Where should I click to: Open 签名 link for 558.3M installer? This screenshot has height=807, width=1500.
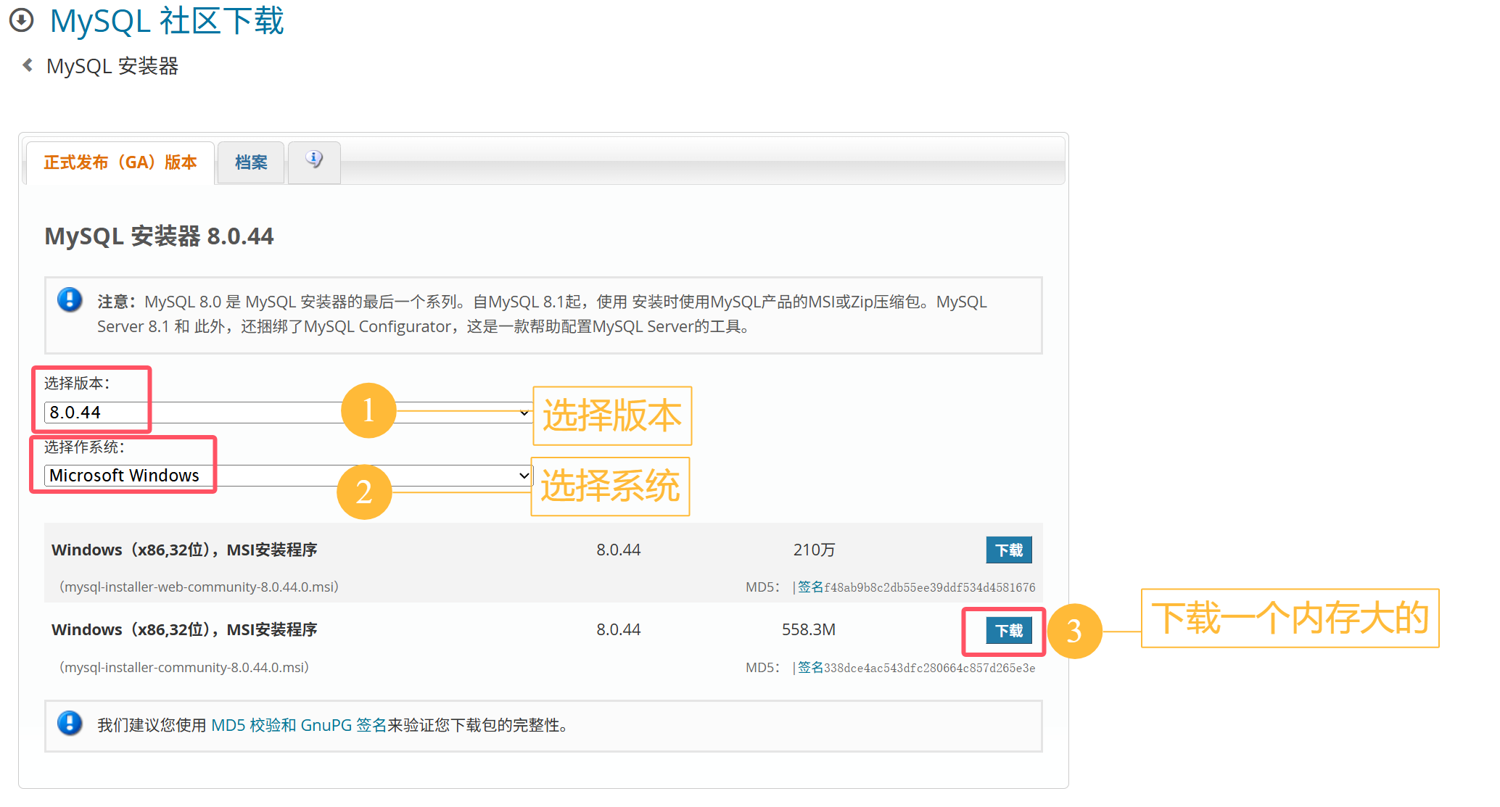810,668
